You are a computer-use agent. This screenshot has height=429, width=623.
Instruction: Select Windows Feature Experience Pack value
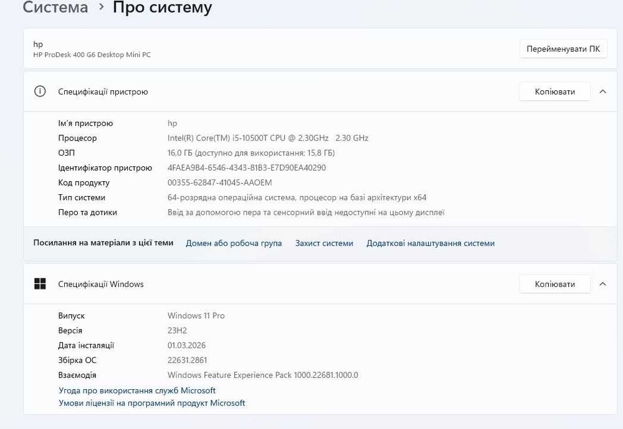pos(263,375)
